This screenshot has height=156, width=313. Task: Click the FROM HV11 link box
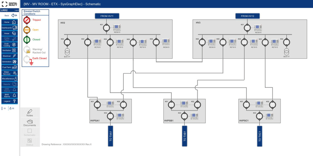click(107, 16)
